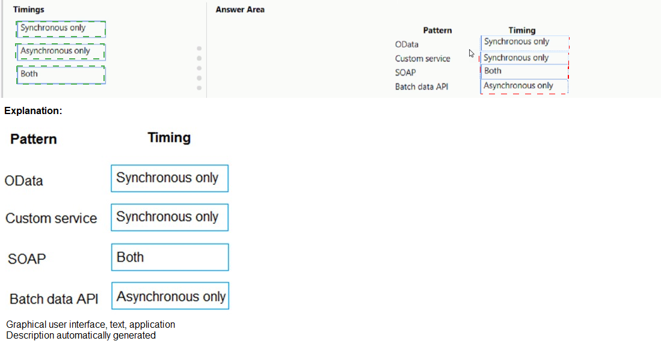Click the 'Description automatically generated' text
The image size is (661, 350).
point(81,336)
